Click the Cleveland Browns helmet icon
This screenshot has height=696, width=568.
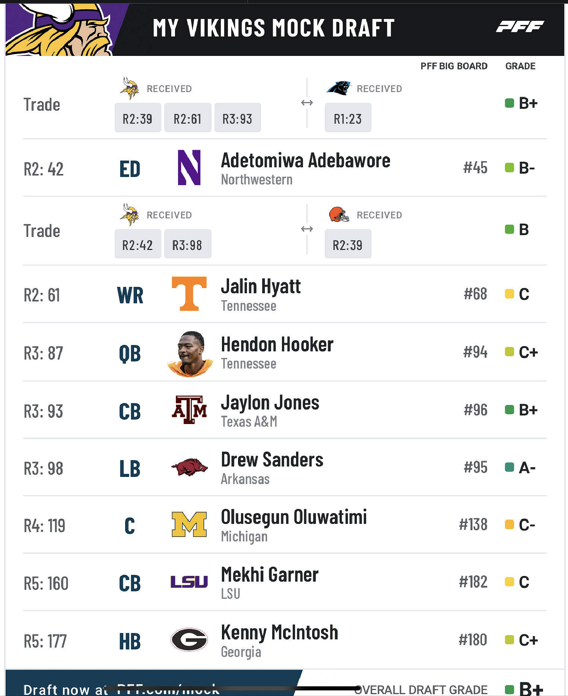pos(339,215)
